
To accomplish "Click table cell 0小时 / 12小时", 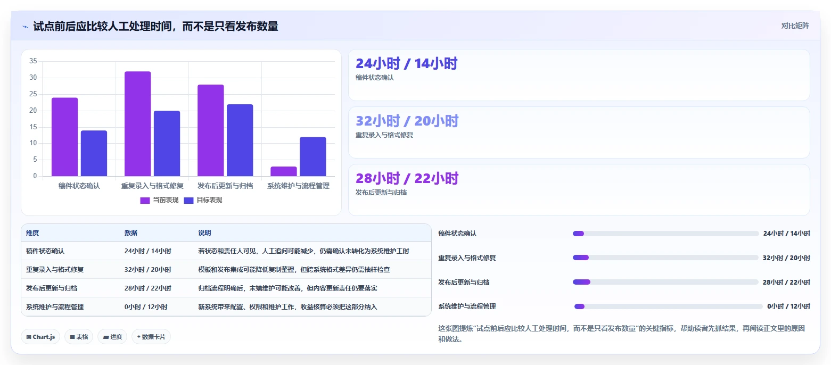I will click(x=146, y=307).
